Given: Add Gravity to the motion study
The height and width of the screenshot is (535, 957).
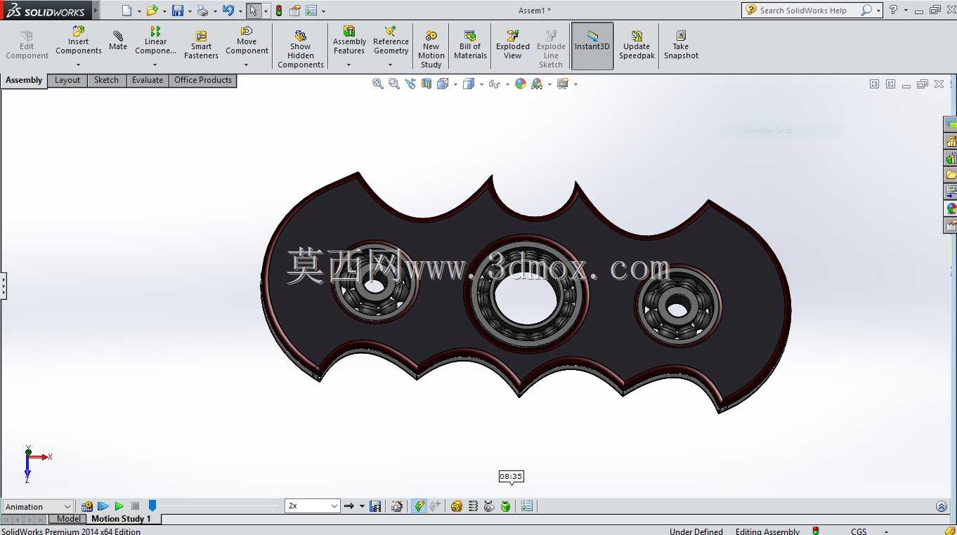Looking at the screenshot, I should (505, 506).
